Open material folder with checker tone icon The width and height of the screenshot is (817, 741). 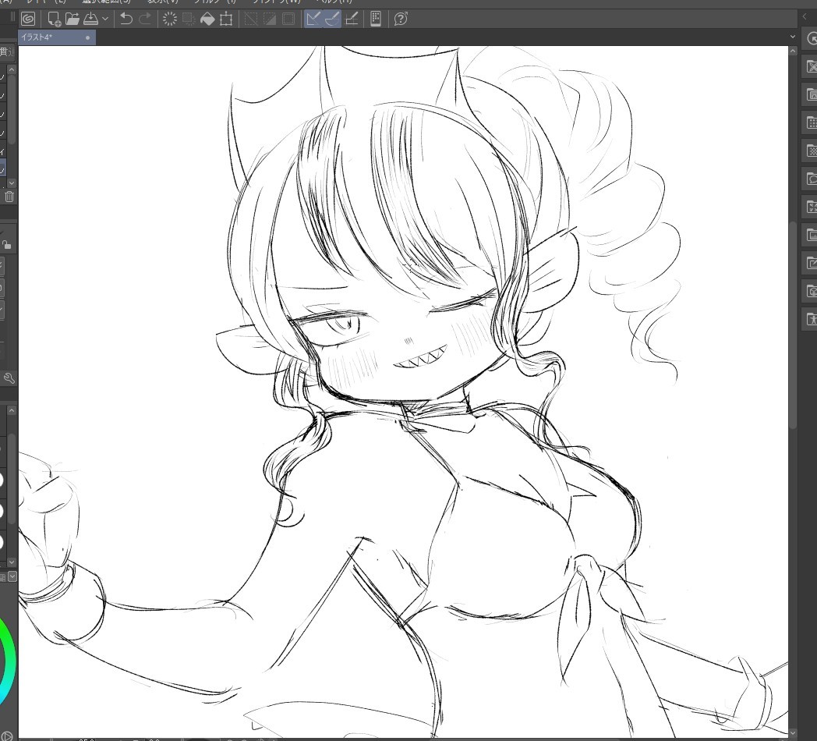pyautogui.click(x=811, y=151)
